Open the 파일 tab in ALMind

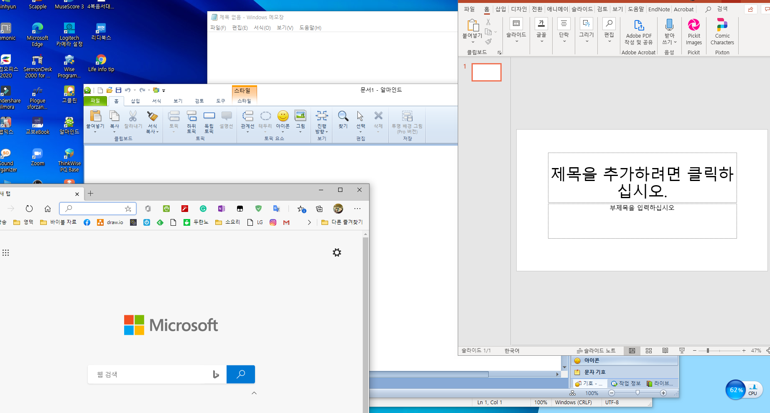tap(95, 101)
